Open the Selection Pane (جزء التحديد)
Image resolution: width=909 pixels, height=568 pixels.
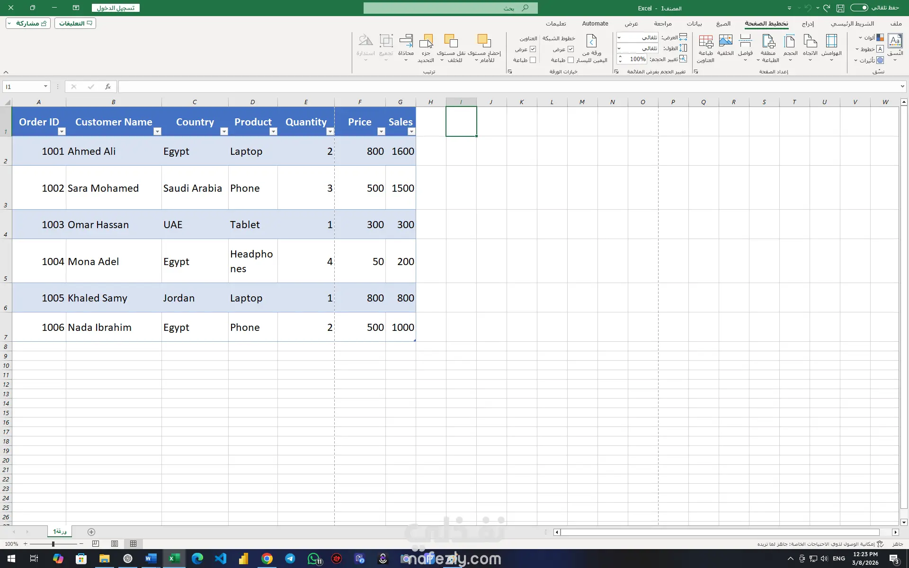[426, 42]
